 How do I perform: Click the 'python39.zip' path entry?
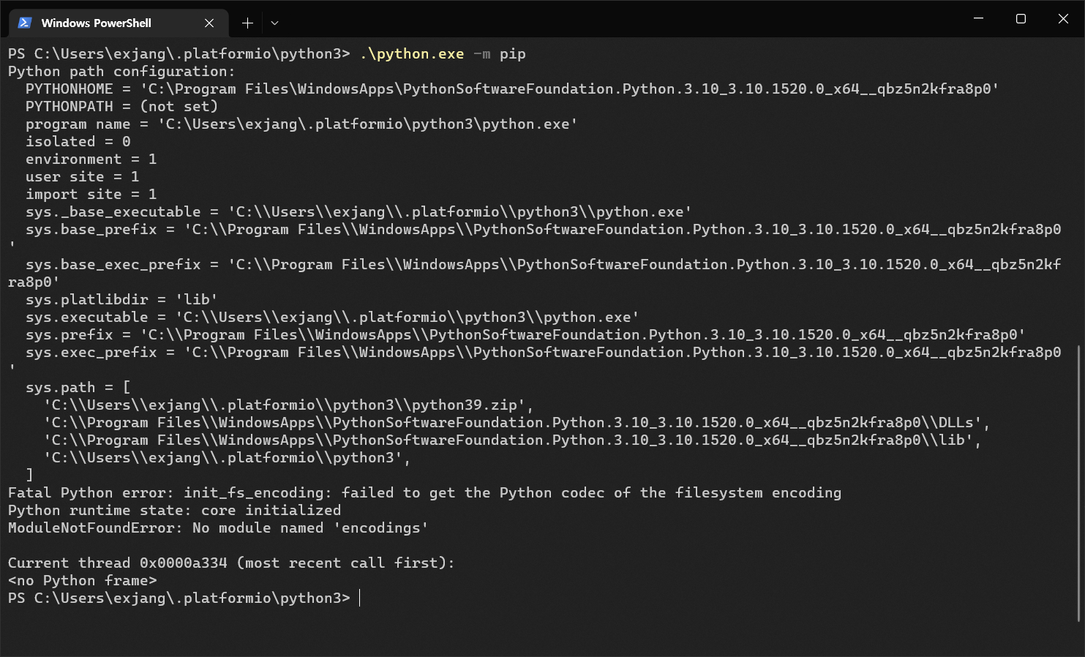point(288,405)
